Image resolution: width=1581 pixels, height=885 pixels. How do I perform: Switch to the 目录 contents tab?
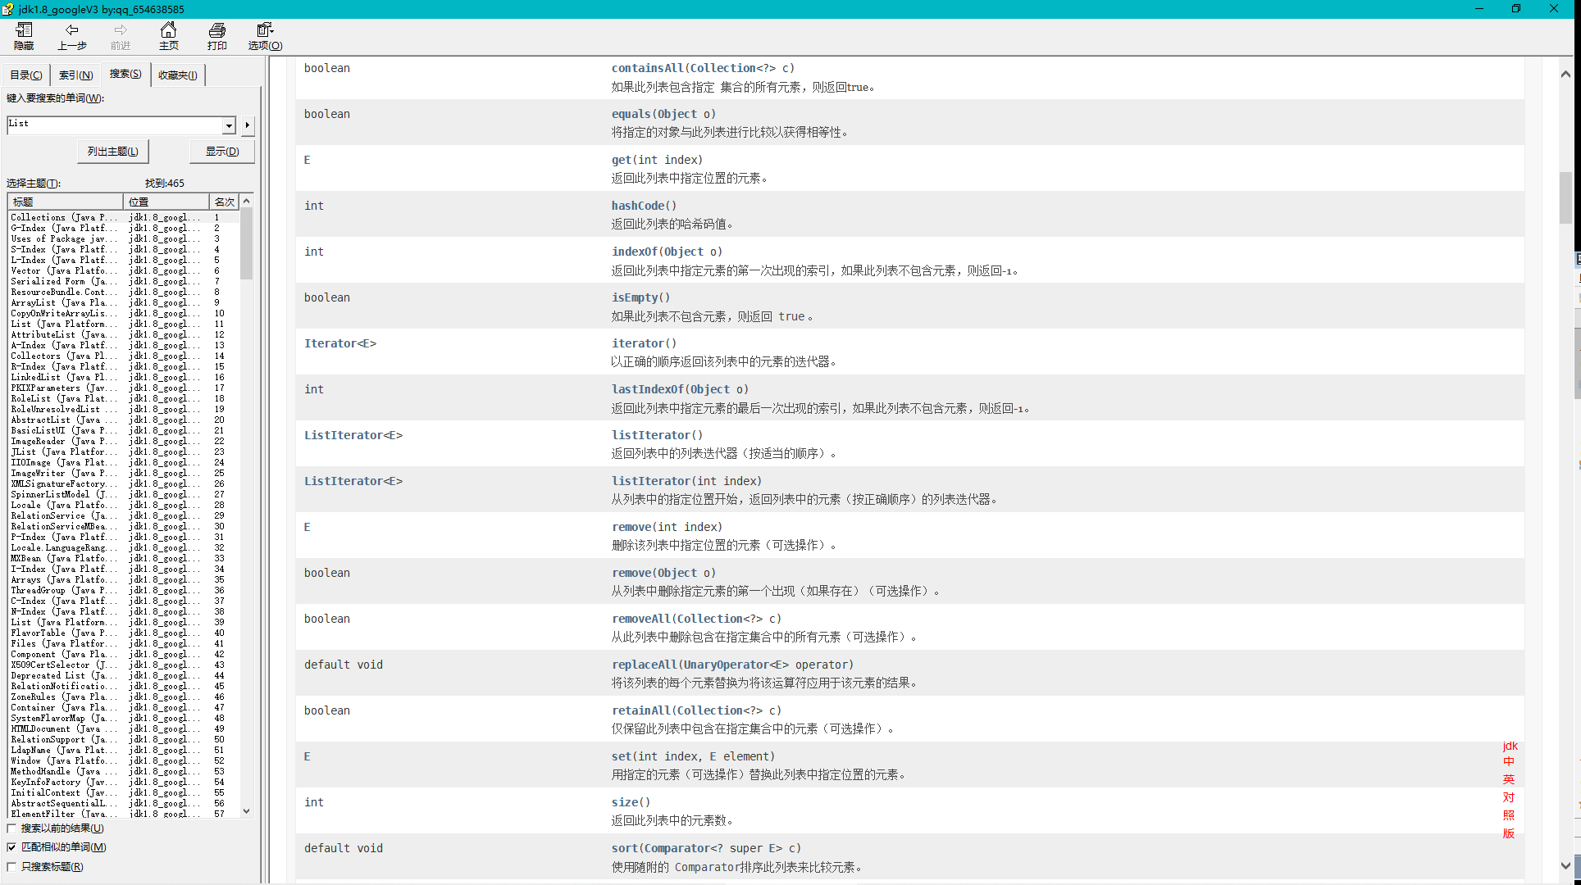25,75
